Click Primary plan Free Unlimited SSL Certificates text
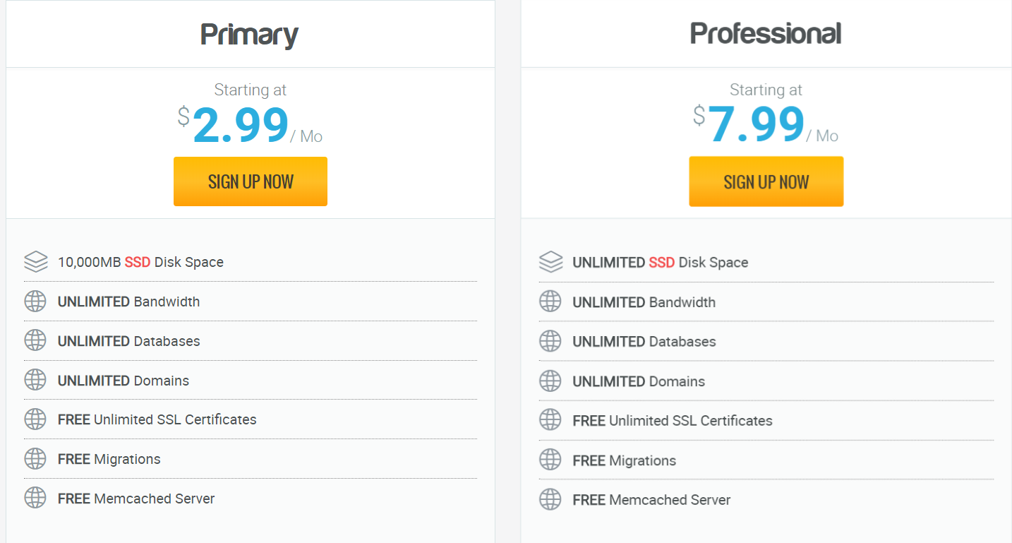1012x543 pixels. pos(157,419)
